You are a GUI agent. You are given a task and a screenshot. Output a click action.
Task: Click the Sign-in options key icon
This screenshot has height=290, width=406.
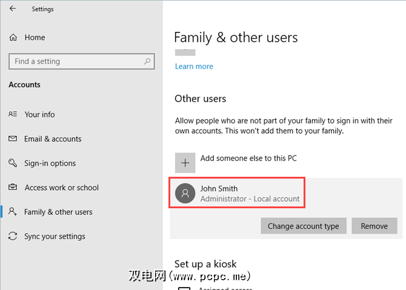click(13, 163)
